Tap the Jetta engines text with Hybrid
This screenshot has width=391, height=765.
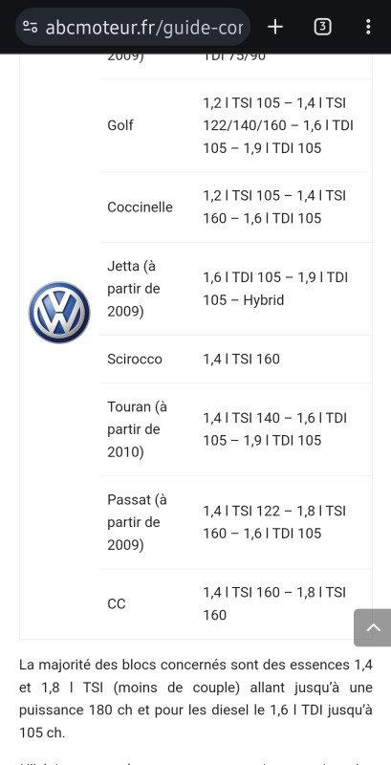pyautogui.click(x=275, y=289)
